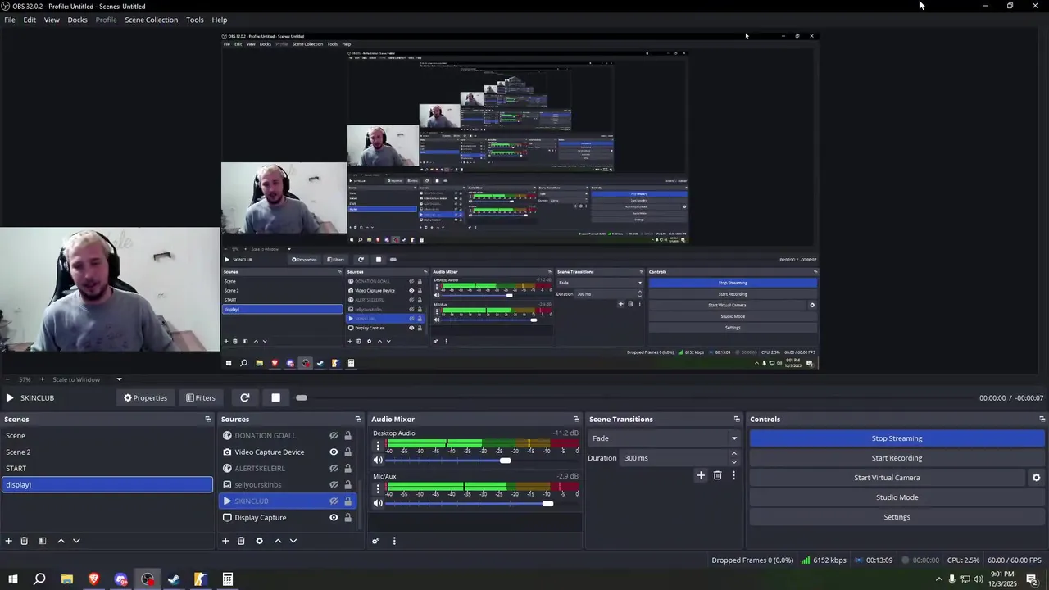1049x590 pixels.
Task: Undock the Audio Mixer panel
Action: pos(577,419)
